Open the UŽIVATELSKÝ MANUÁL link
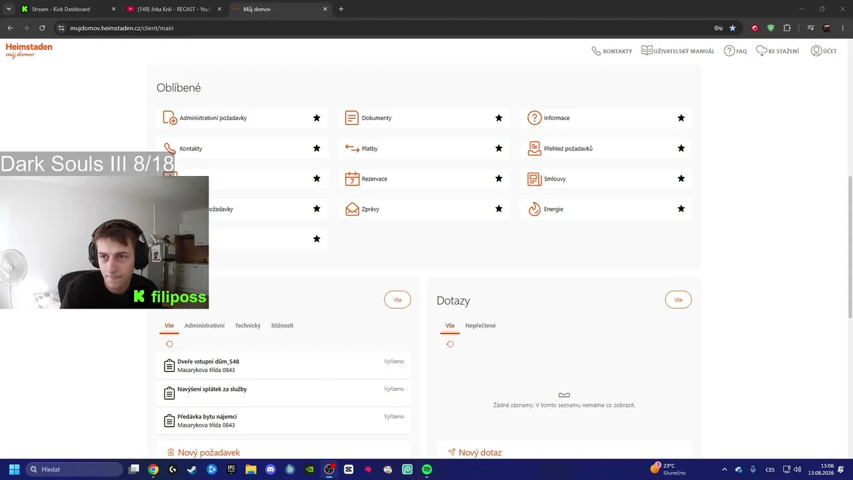Viewport: 853px width, 480px height. (x=678, y=51)
